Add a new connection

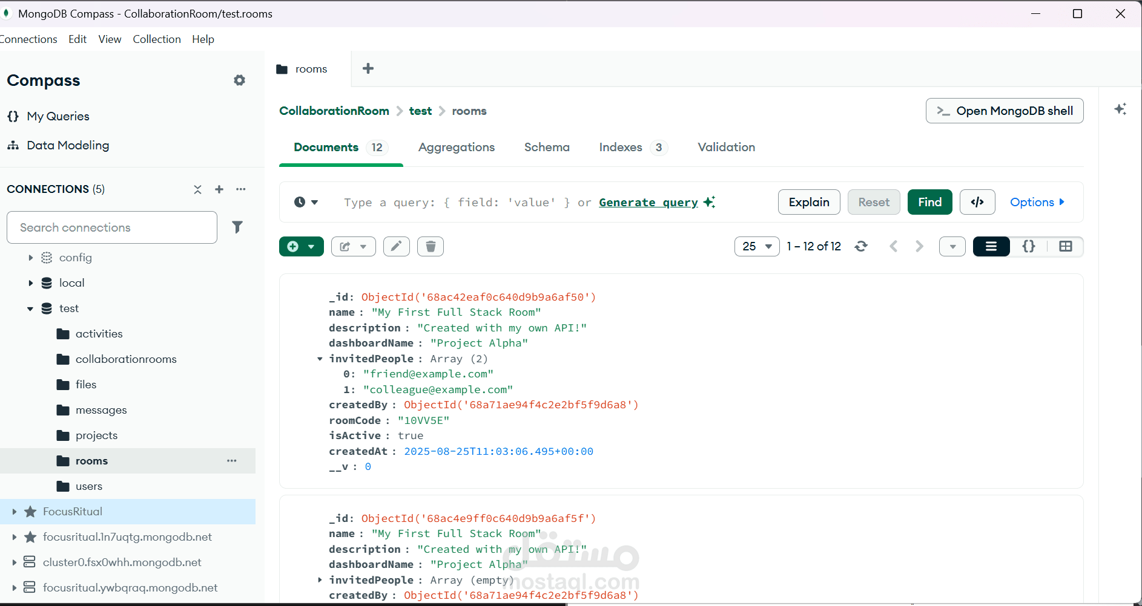point(219,189)
